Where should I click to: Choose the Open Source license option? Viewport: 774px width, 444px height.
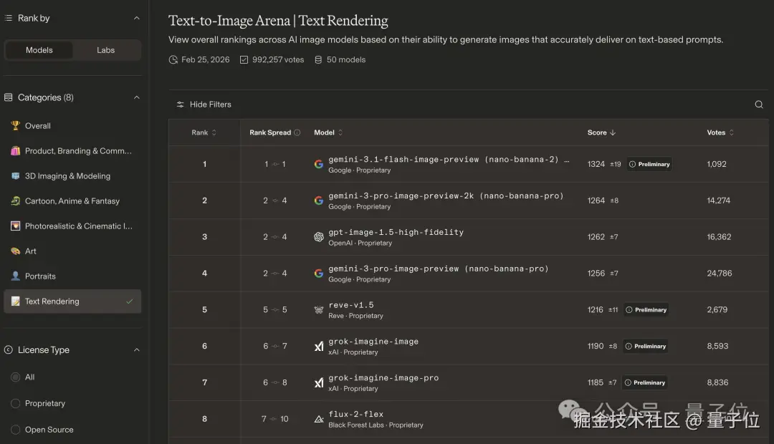point(16,430)
